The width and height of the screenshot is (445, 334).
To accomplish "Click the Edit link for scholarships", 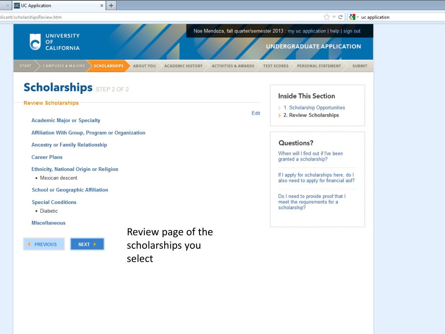I will 256,113.
